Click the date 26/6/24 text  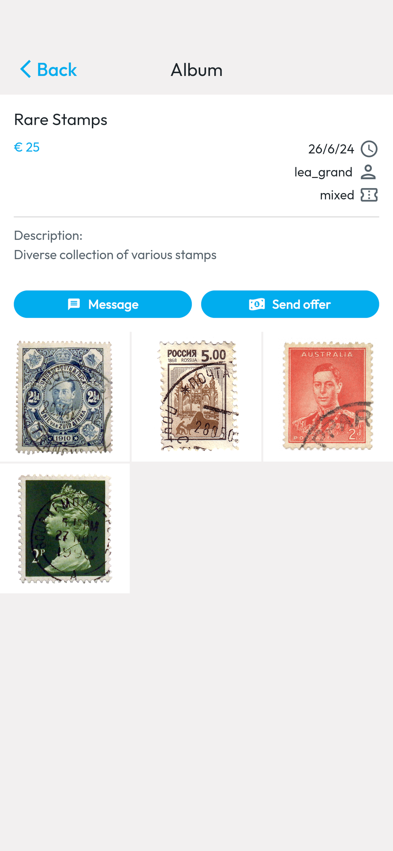331,149
